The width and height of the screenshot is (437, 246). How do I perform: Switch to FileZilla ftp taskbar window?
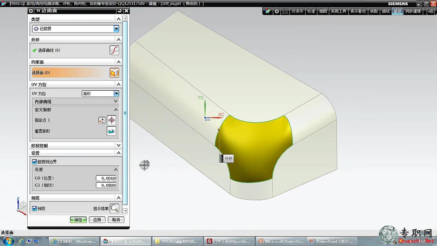click(x=229, y=241)
